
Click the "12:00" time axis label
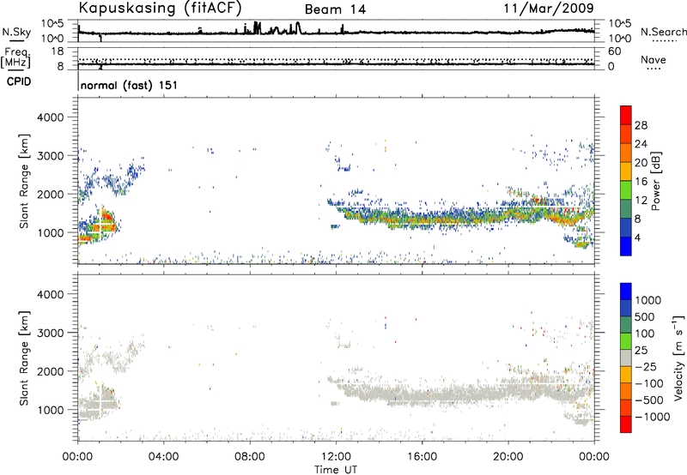(x=336, y=457)
